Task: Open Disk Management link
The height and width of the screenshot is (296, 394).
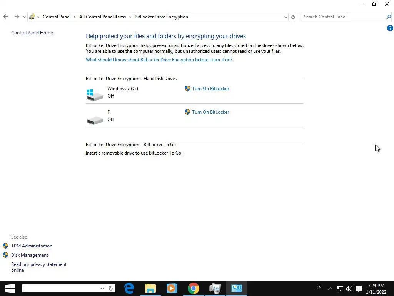Action: click(30, 255)
